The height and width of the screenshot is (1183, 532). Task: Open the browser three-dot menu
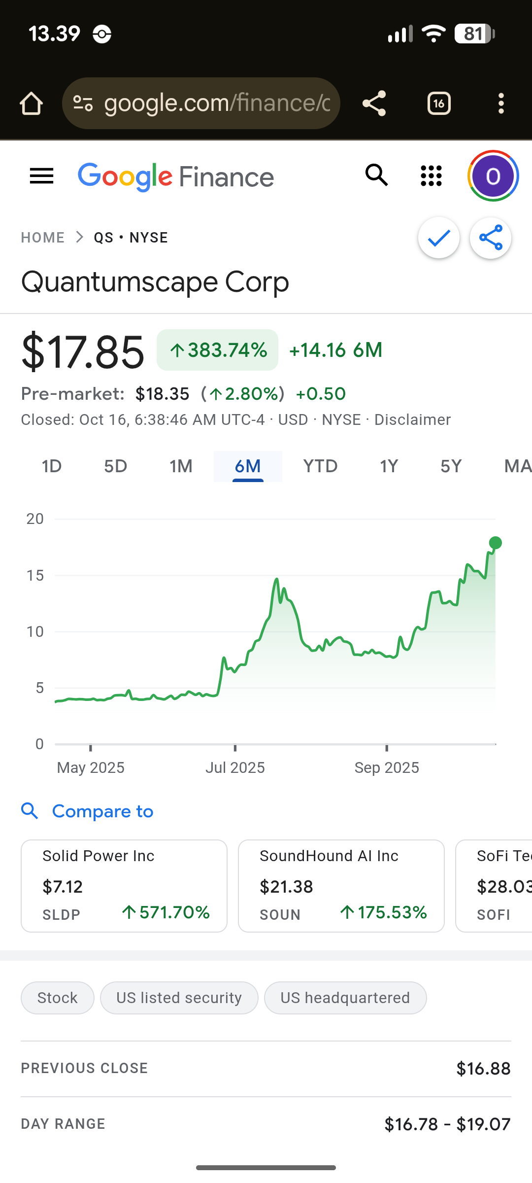point(501,104)
